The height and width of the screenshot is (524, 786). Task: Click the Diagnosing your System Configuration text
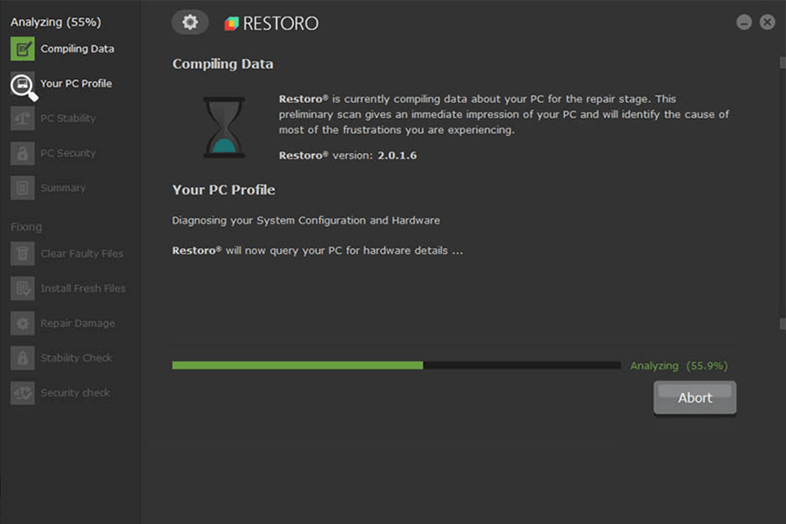click(x=305, y=220)
